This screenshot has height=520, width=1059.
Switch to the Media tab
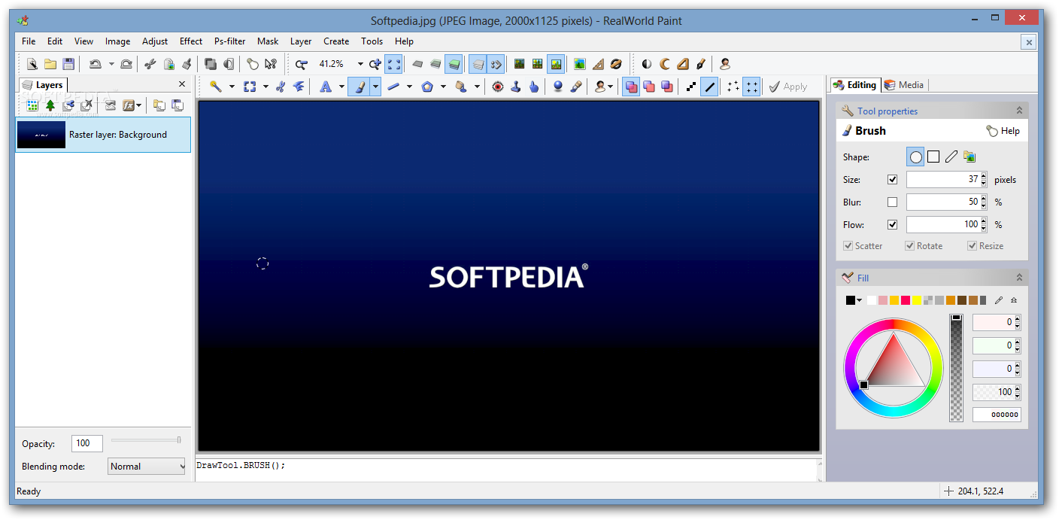point(904,85)
